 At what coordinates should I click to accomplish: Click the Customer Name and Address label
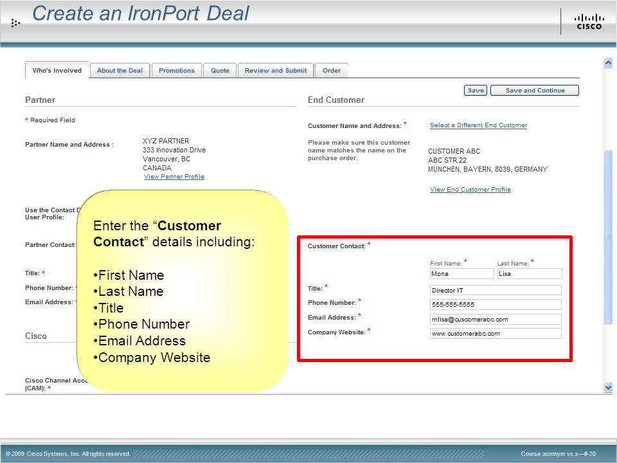[x=355, y=126]
